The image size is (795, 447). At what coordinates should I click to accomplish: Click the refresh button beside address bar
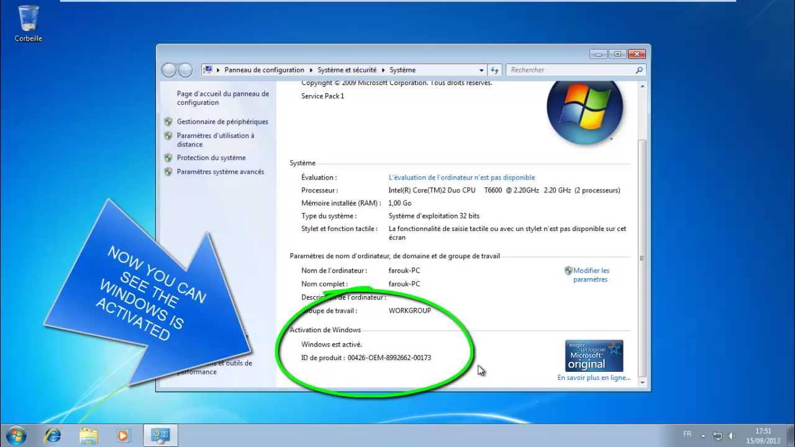pos(494,70)
